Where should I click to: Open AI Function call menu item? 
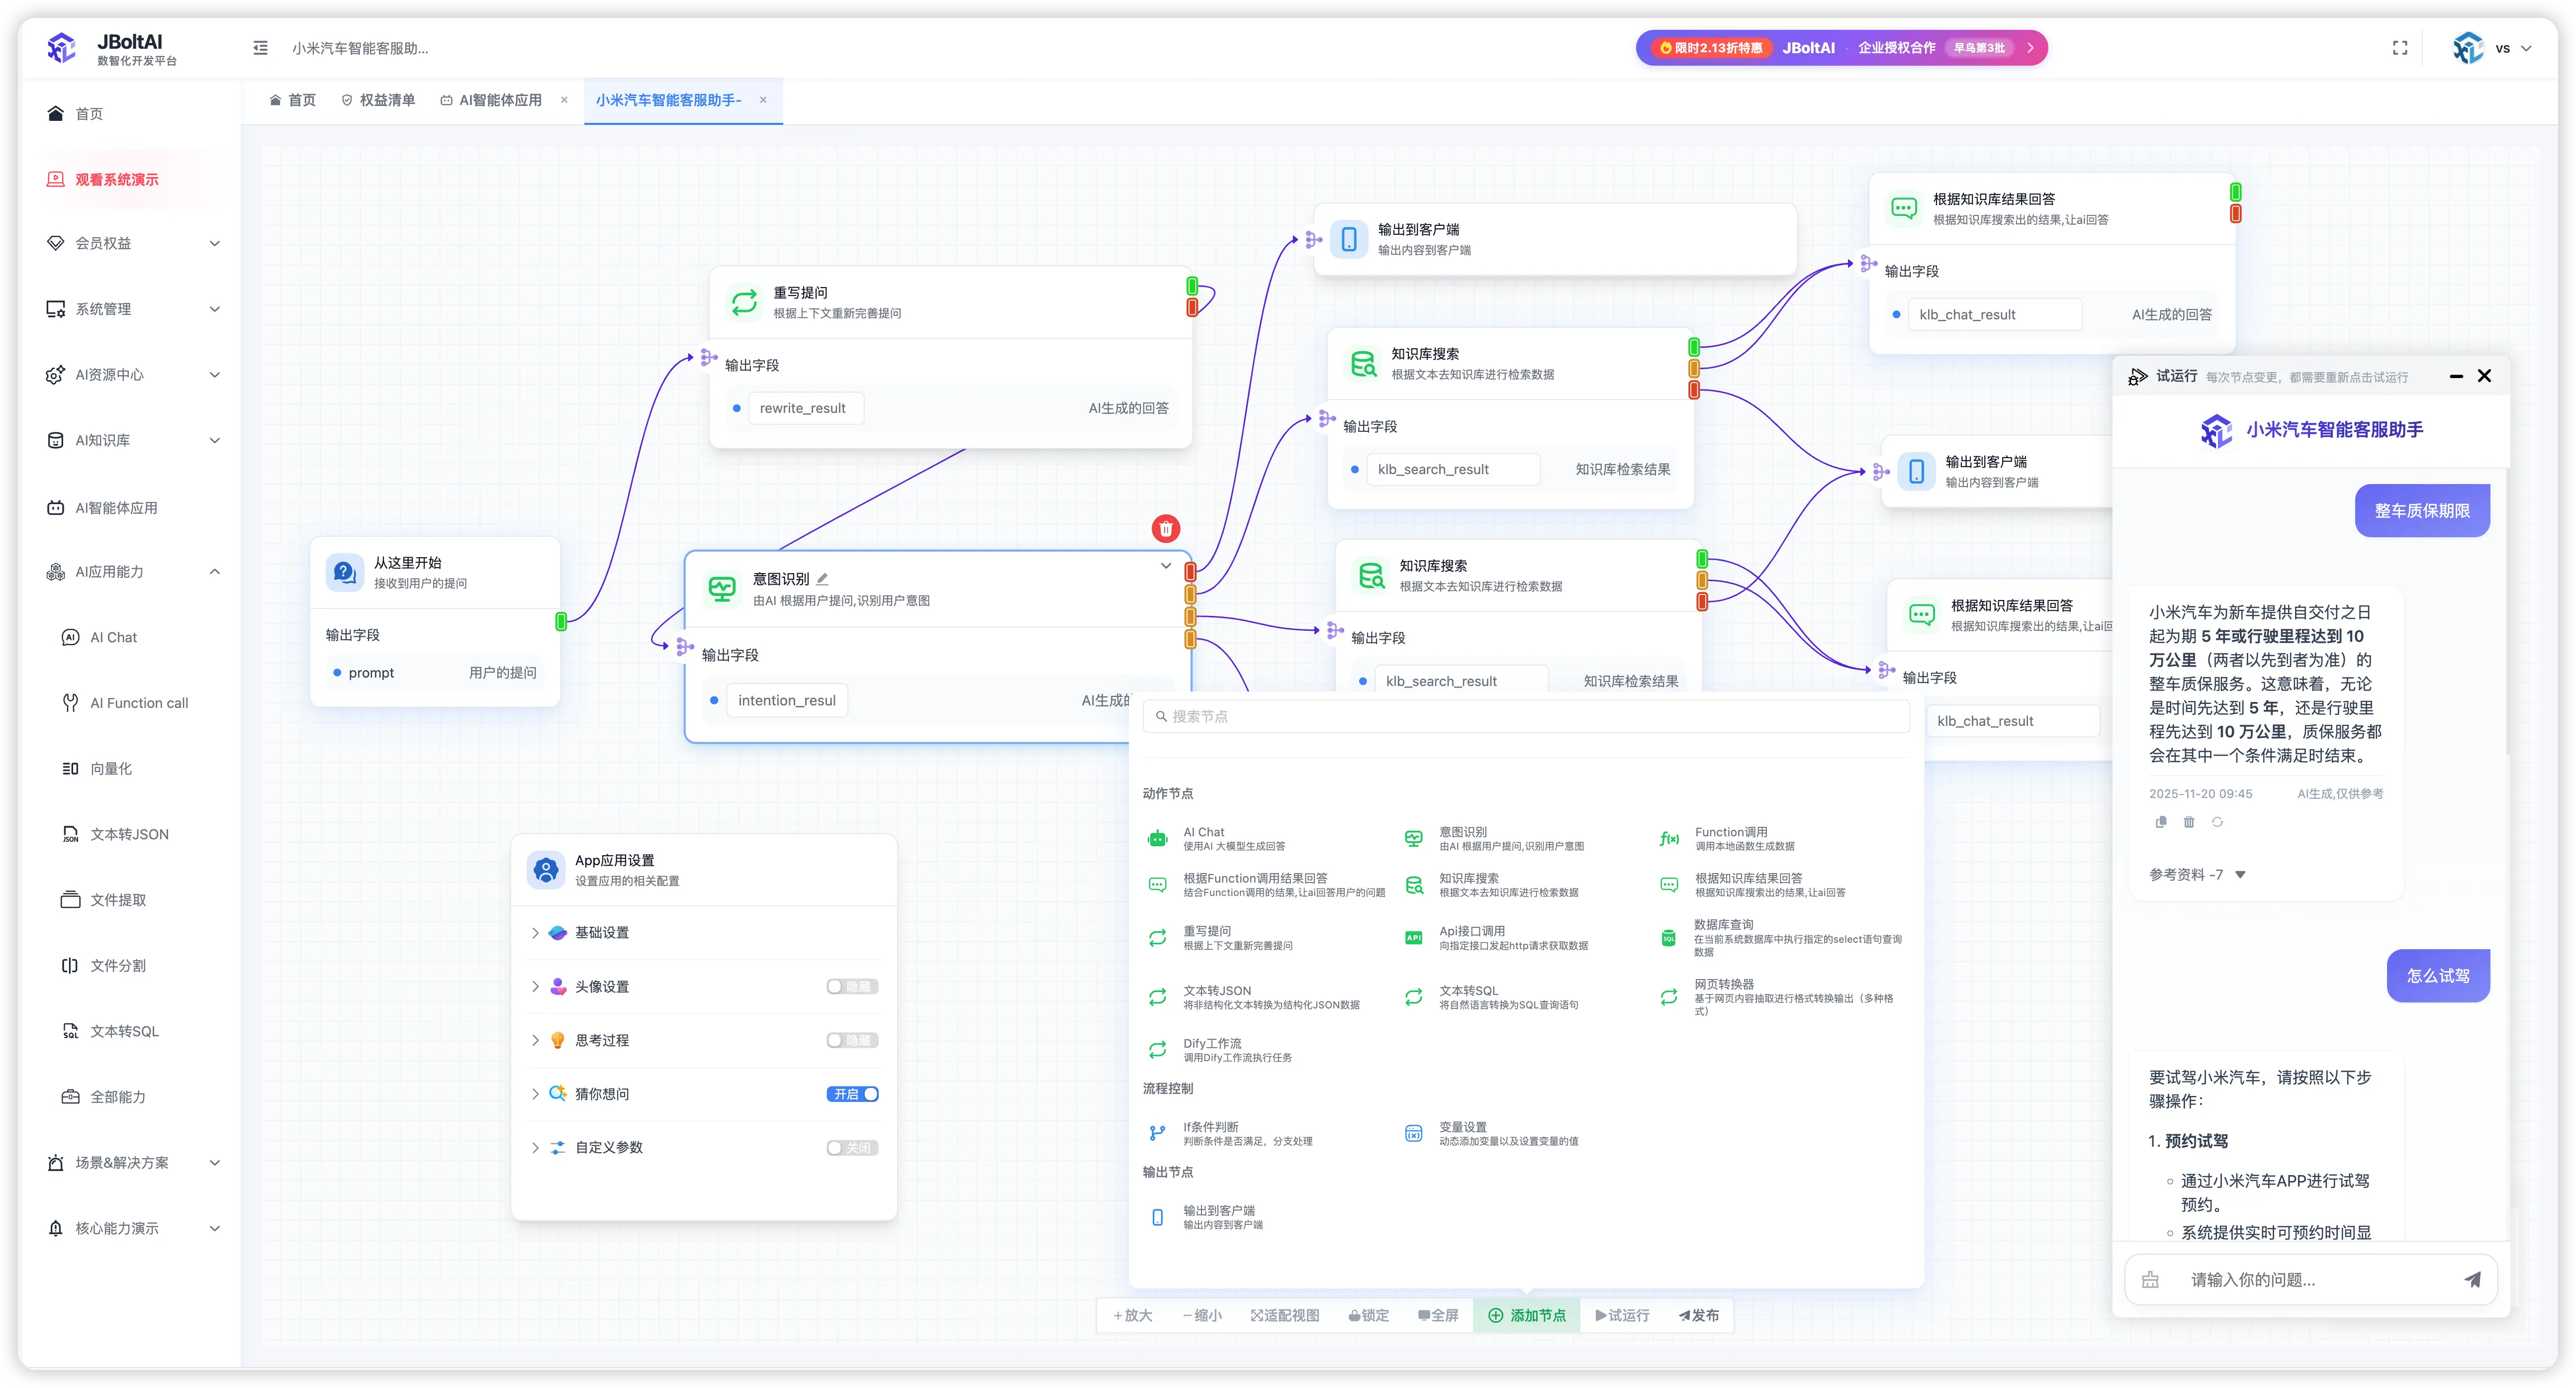click(x=138, y=702)
